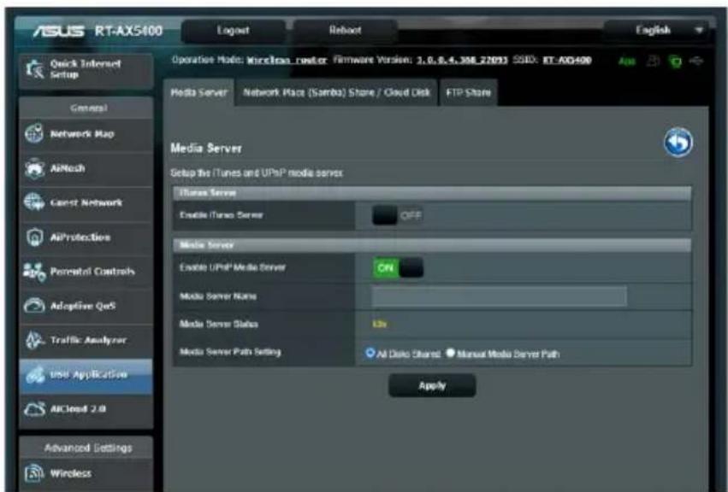The height and width of the screenshot is (492, 728).
Task: Click the Reboot button
Action: (345, 31)
